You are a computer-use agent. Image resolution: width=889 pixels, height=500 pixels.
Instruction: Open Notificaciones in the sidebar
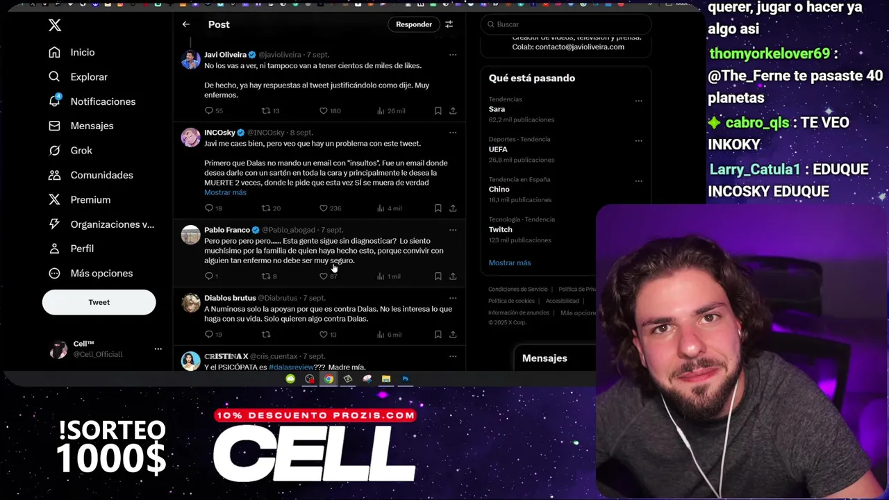92,101
